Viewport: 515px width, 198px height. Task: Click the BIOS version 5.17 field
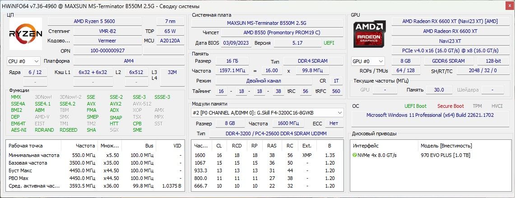297,43
